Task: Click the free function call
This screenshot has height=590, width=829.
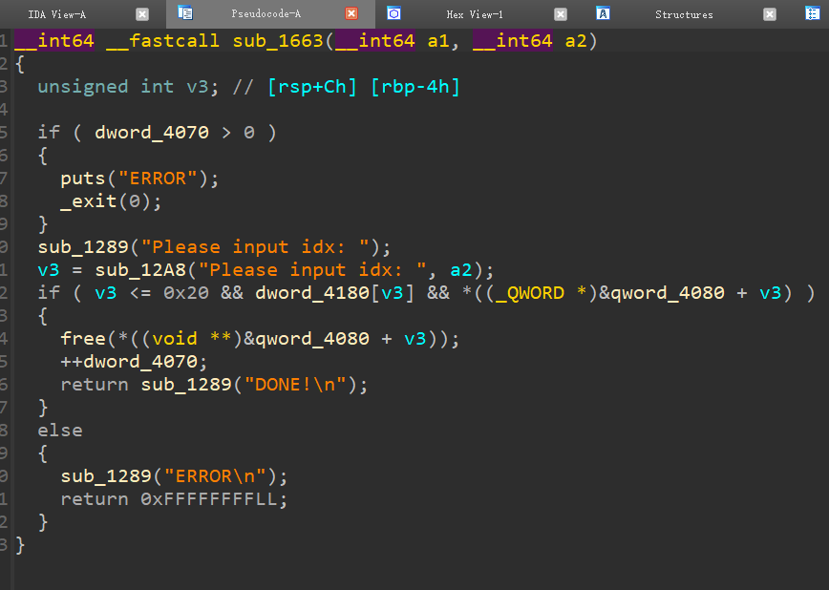Action: point(83,339)
